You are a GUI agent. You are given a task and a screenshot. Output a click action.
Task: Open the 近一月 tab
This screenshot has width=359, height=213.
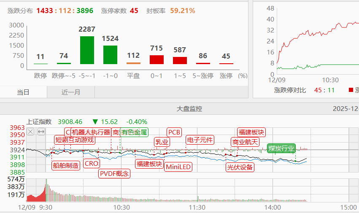pyautogui.click(x=70, y=92)
